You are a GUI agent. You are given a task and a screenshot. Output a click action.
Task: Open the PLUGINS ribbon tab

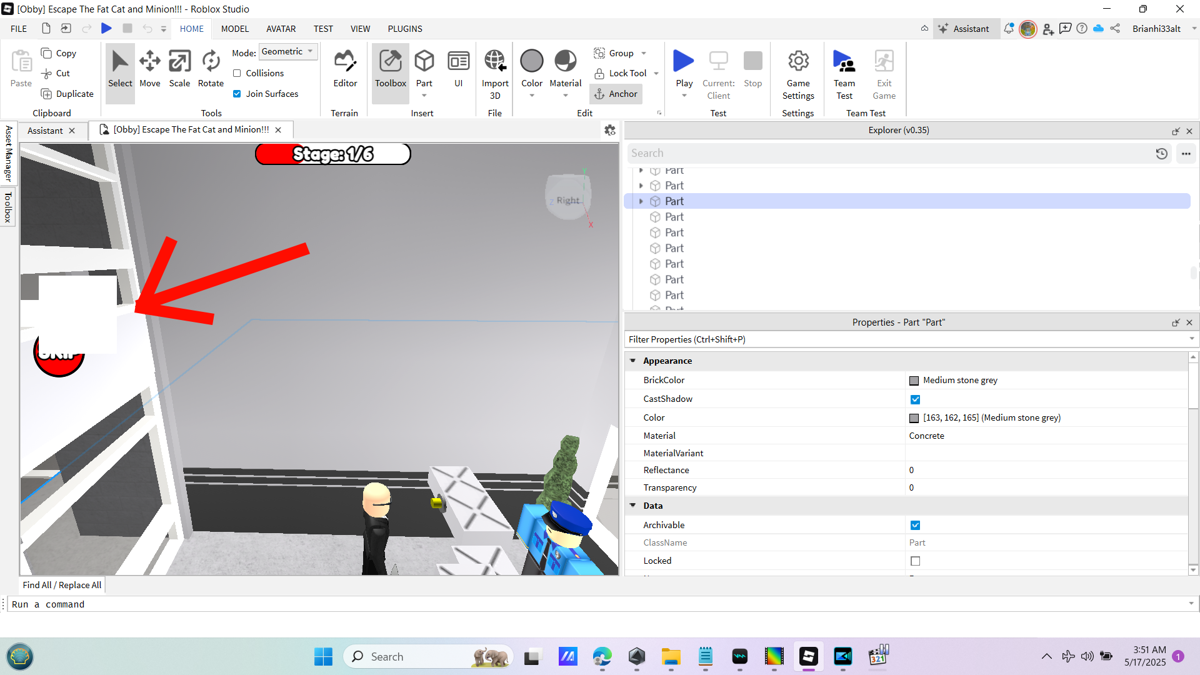(405, 29)
